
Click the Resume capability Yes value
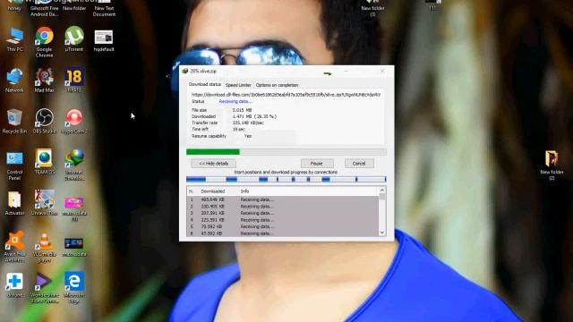point(248,136)
